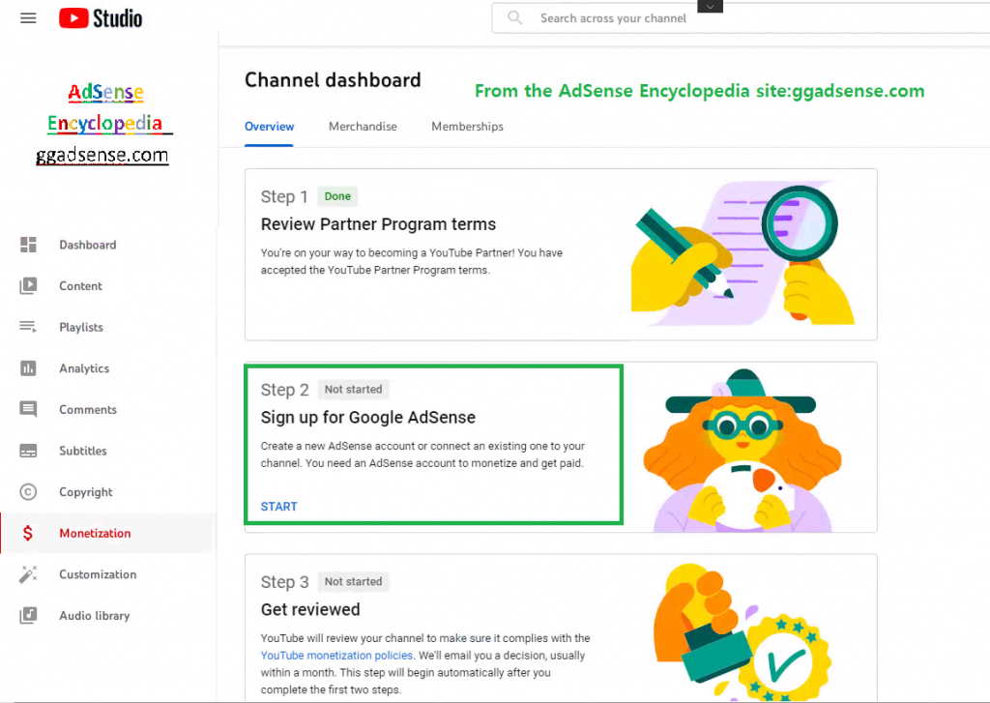Expand the dropdown arrow above search bar

[711, 7]
